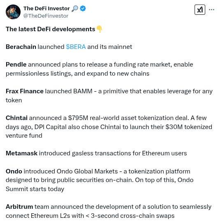The height and width of the screenshot is (224, 218).
Task: Open the $BERA cashtag link
Action: 76,47
